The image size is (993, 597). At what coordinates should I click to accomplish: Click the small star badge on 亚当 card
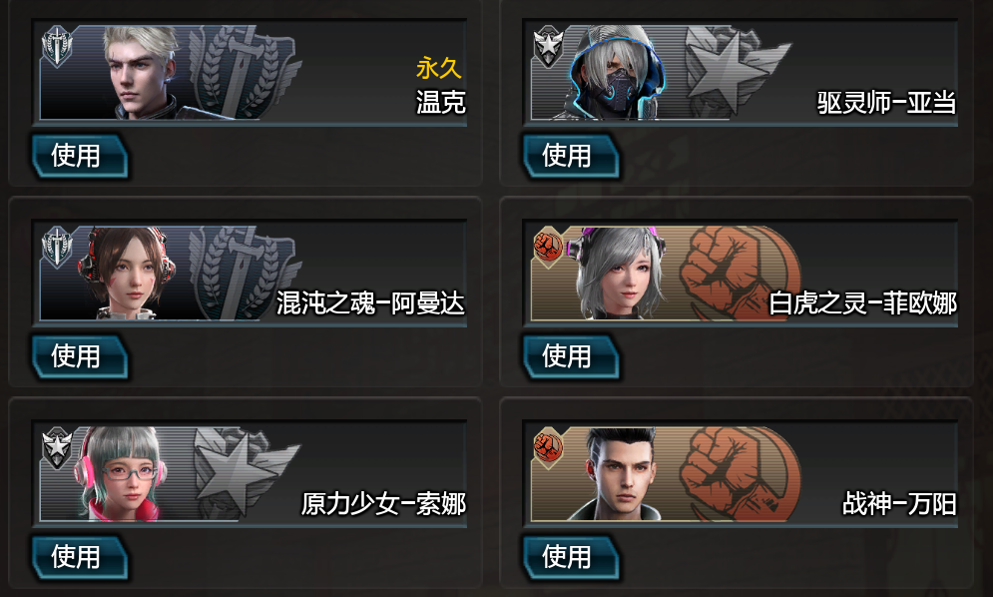coord(549,46)
